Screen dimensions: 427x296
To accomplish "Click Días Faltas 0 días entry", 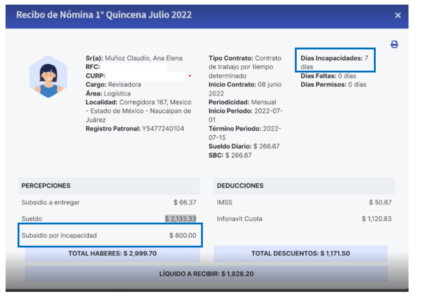I will click(x=328, y=76).
